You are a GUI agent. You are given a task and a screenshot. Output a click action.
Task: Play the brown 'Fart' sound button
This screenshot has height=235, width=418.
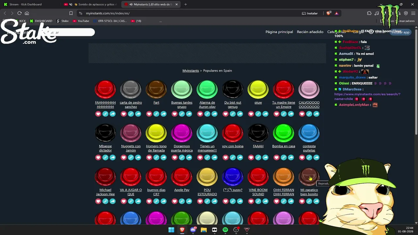[156, 89]
